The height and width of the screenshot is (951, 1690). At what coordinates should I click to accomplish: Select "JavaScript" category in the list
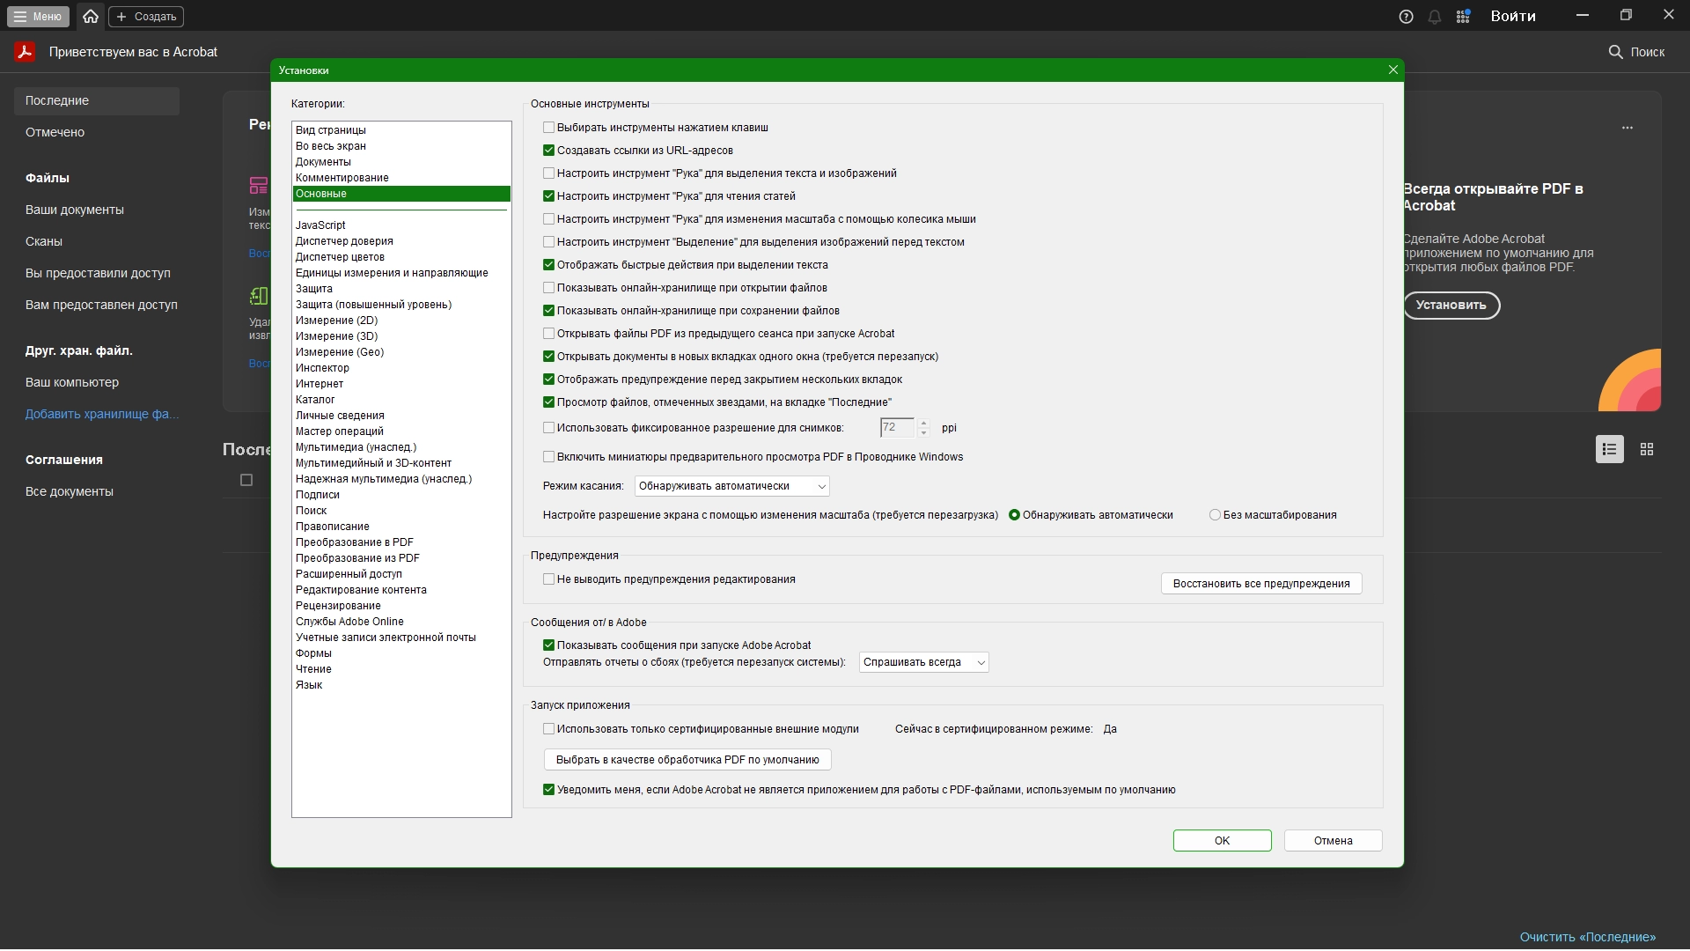coord(320,225)
